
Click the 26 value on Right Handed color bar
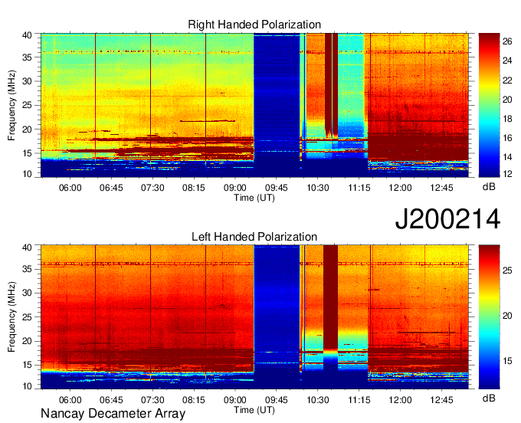[x=507, y=41]
